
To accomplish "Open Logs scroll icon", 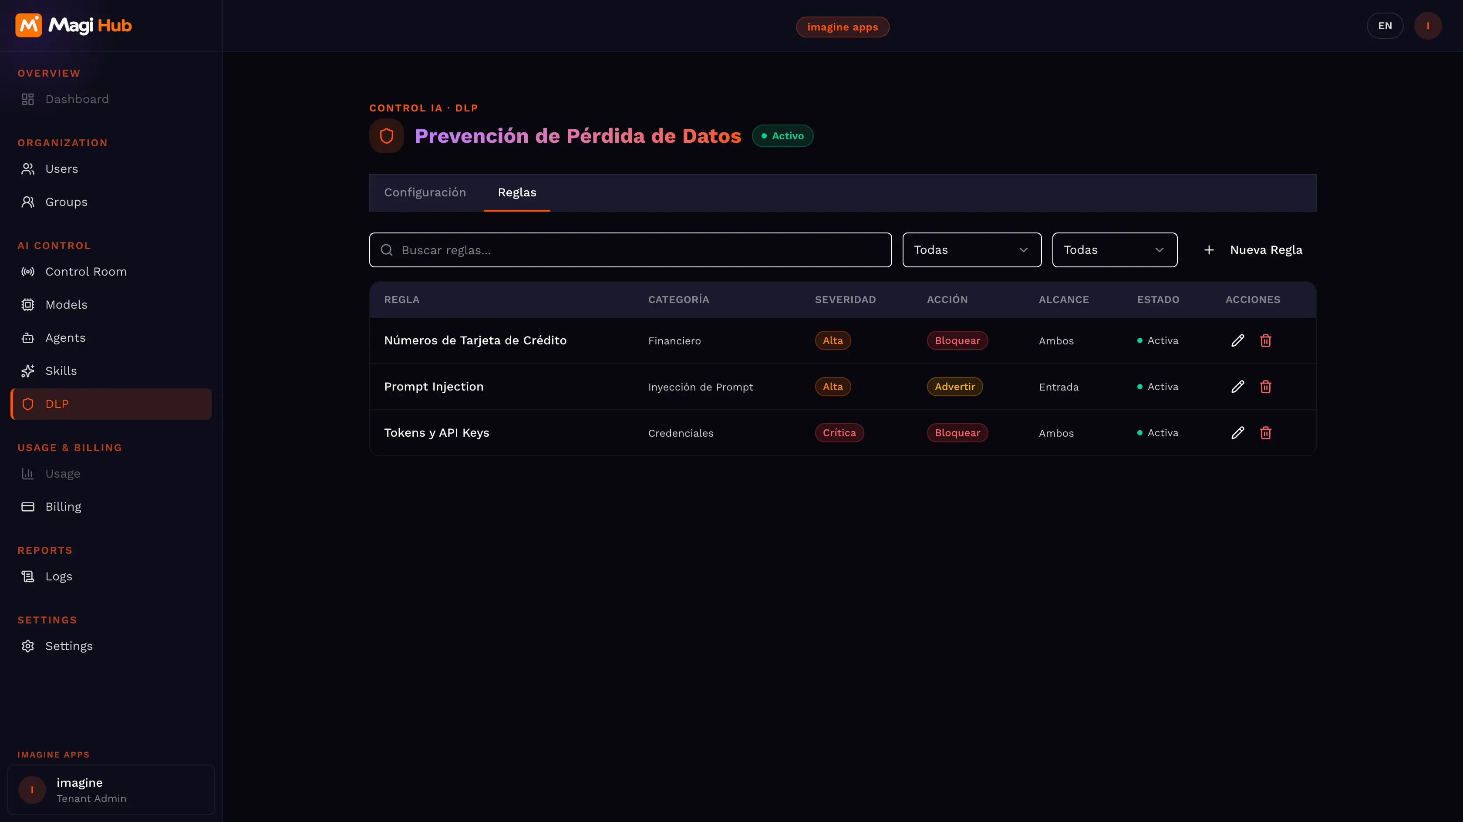I will [28, 576].
